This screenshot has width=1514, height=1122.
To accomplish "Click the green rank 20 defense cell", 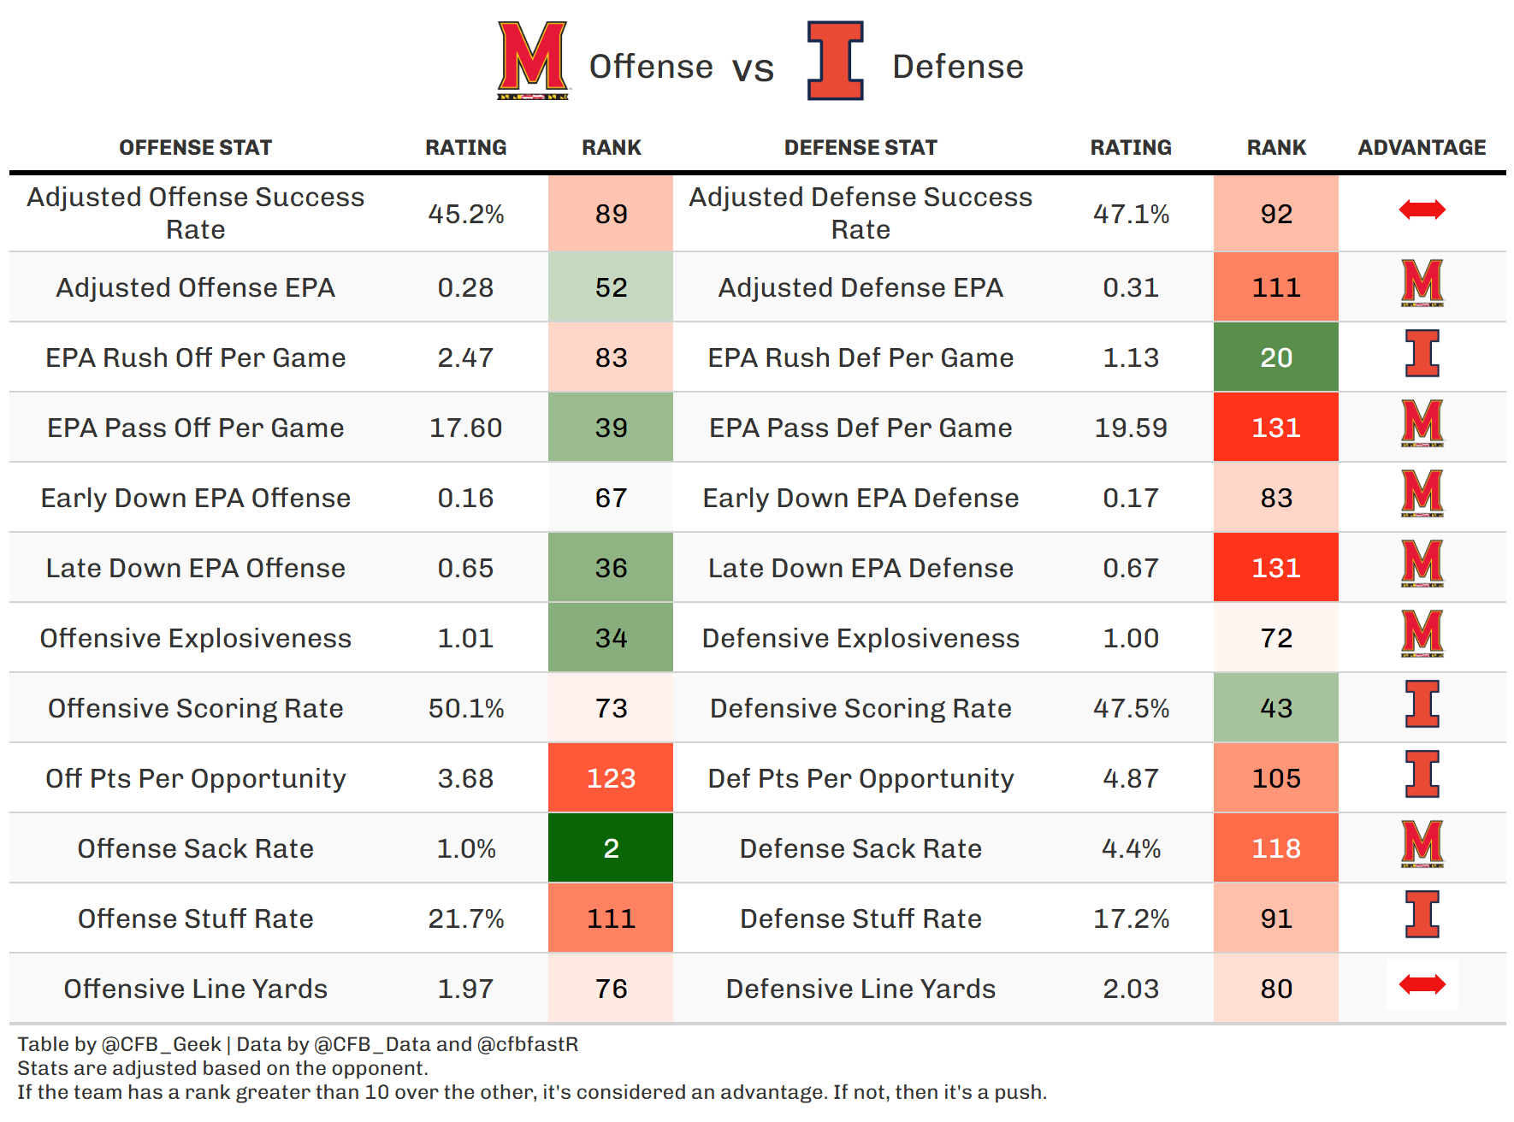I will point(1275,357).
